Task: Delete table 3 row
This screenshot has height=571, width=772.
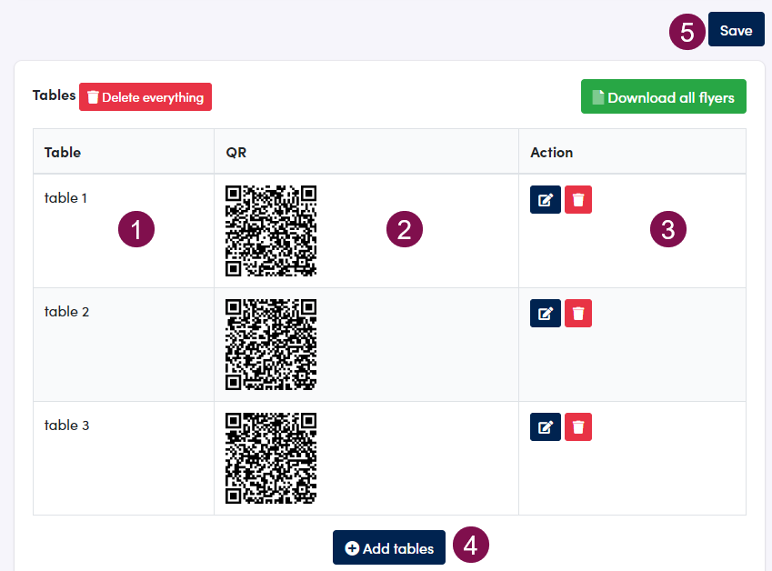Action: pos(578,426)
